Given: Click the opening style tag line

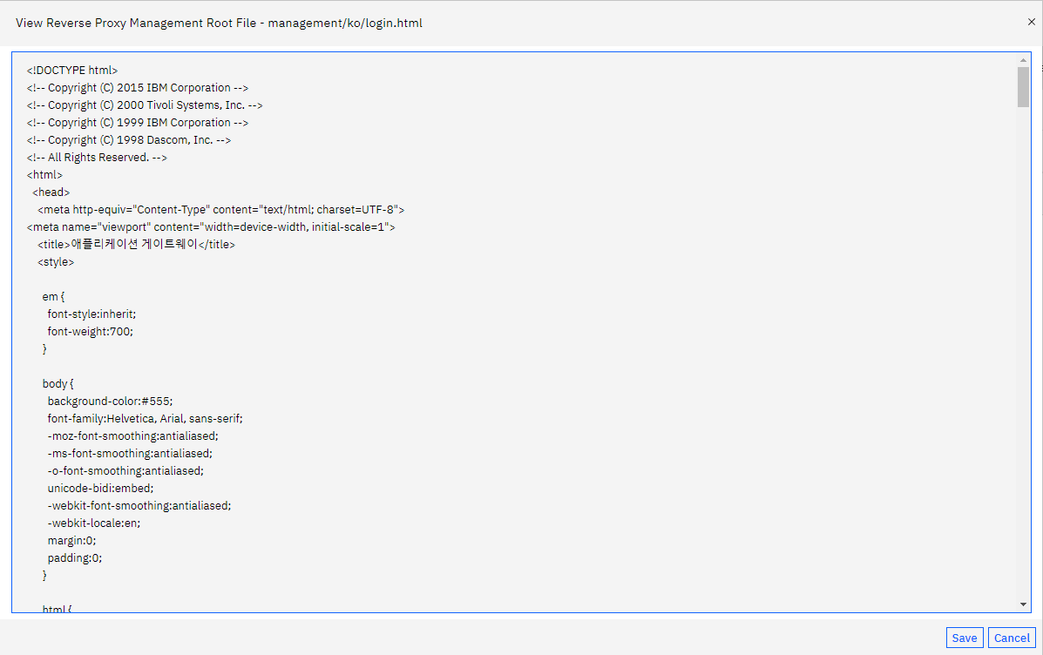Looking at the screenshot, I should click(56, 262).
